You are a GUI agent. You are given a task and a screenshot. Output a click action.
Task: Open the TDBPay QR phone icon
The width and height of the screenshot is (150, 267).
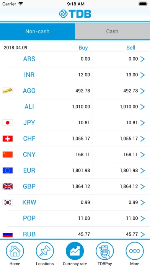coord(104,251)
